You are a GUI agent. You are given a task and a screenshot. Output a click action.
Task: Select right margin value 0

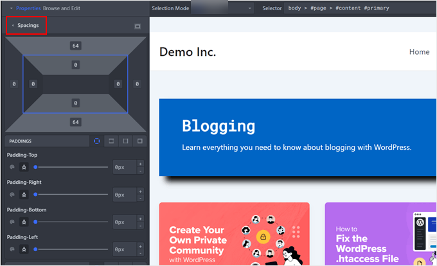point(137,84)
